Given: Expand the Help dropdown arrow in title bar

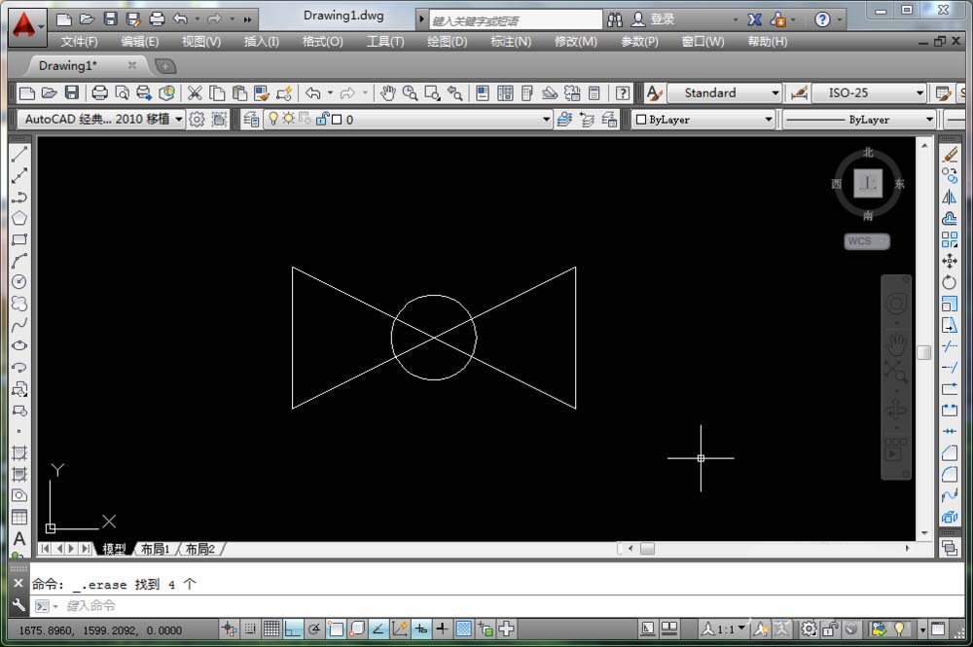Looking at the screenshot, I should pyautogui.click(x=839, y=19).
